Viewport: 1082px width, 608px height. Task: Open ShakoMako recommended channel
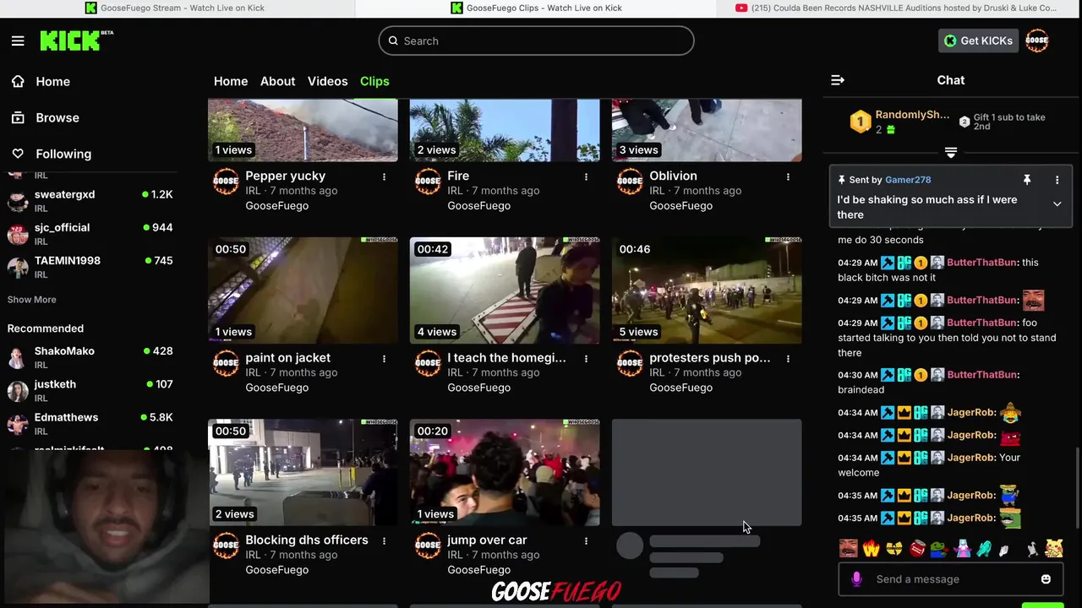pyautogui.click(x=90, y=357)
